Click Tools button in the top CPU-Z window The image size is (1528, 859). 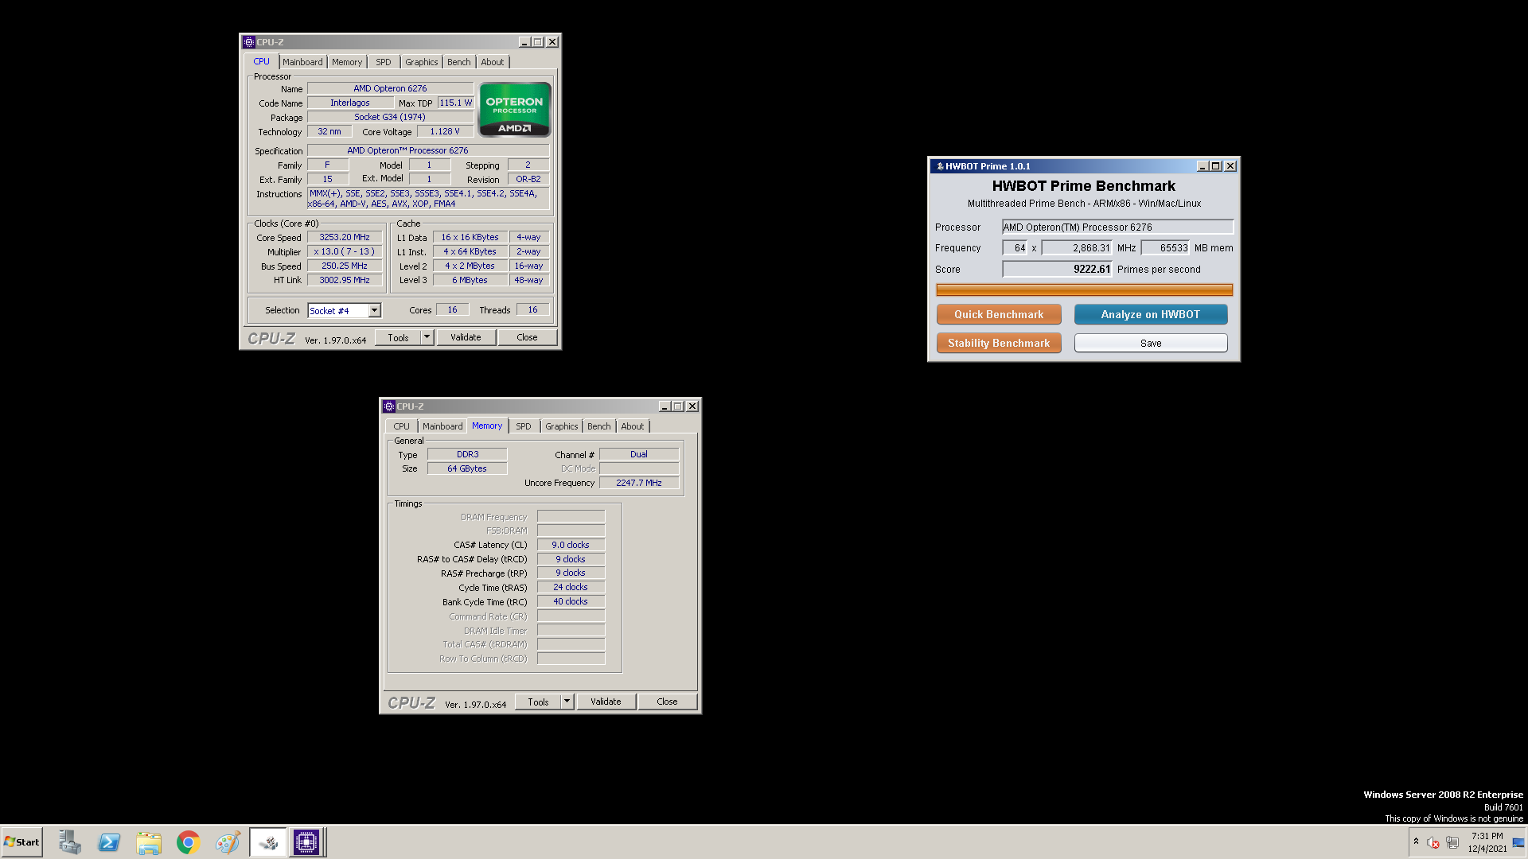tap(398, 337)
